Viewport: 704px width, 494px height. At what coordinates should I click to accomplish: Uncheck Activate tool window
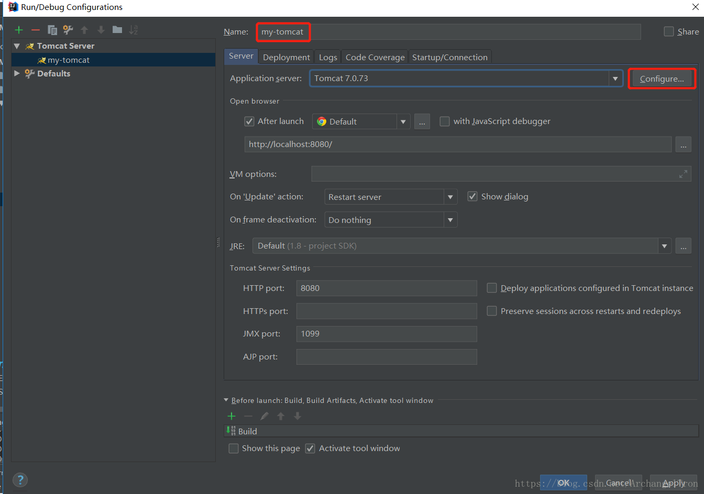pos(310,448)
